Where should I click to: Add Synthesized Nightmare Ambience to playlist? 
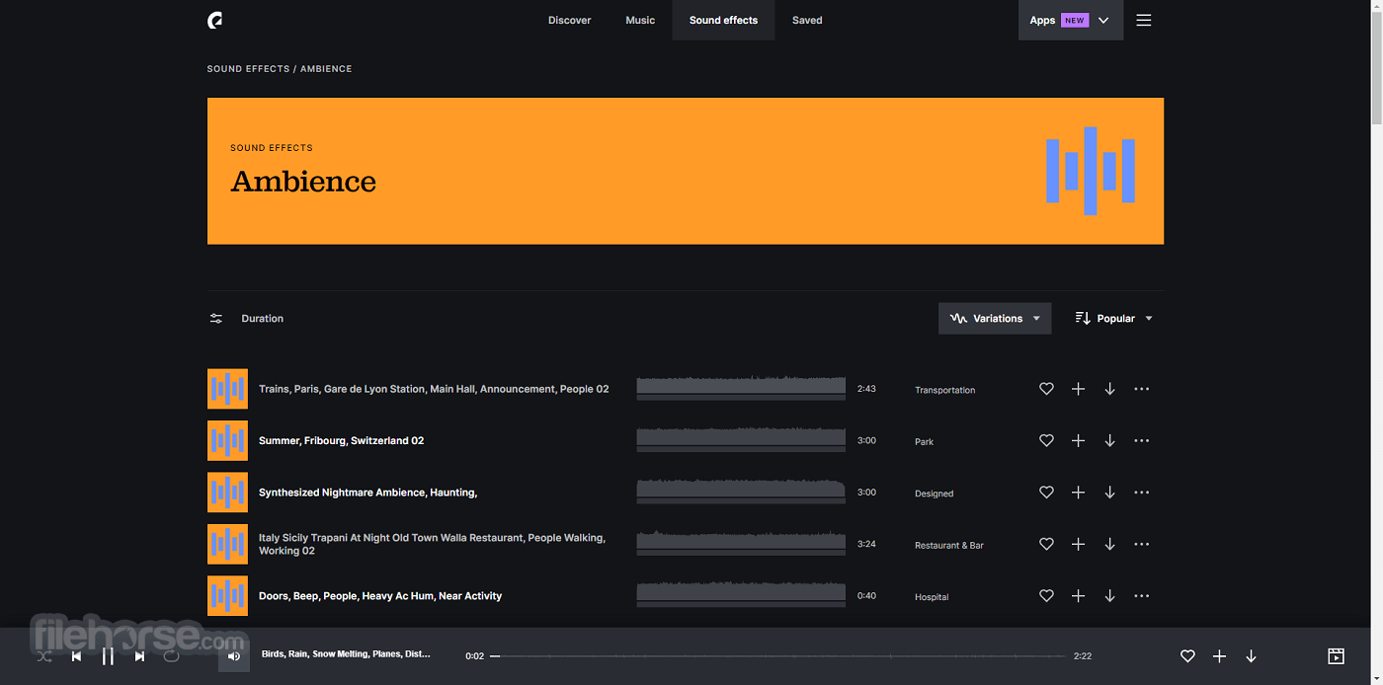pyautogui.click(x=1078, y=493)
